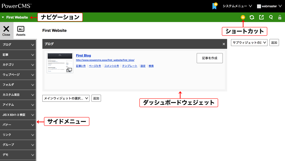Click the yellow plus shortcut icon
This screenshot has height=161, width=285.
tap(243, 17)
